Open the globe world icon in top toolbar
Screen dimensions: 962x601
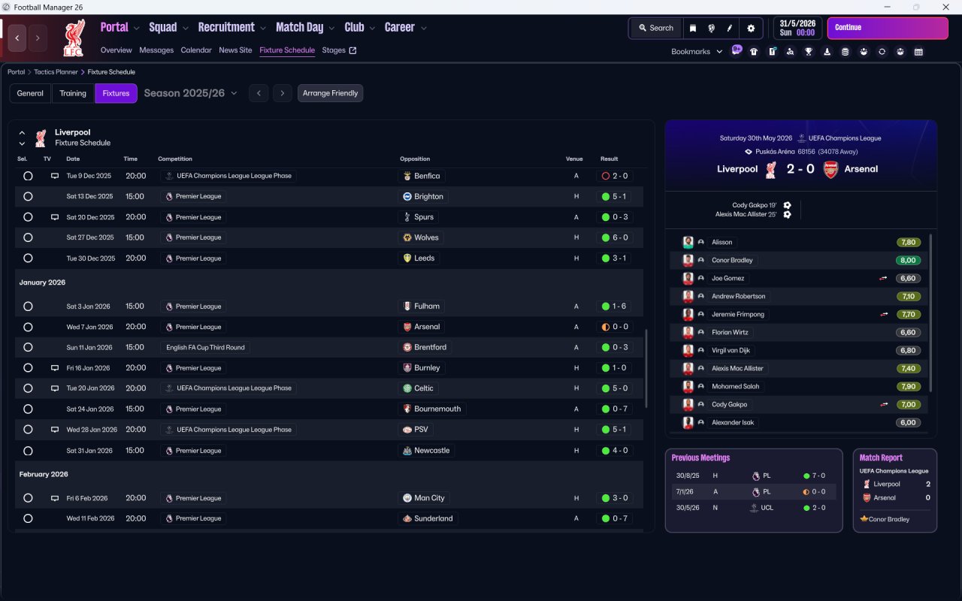[711, 28]
